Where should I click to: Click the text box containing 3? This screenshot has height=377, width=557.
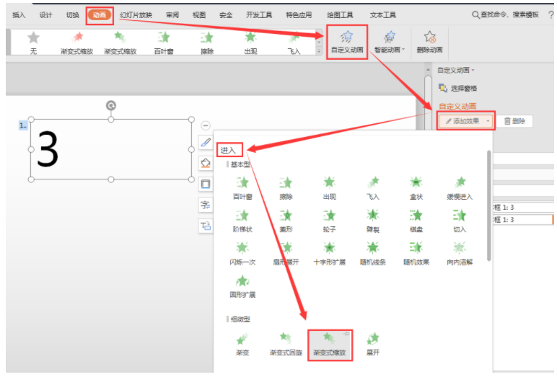[111, 149]
